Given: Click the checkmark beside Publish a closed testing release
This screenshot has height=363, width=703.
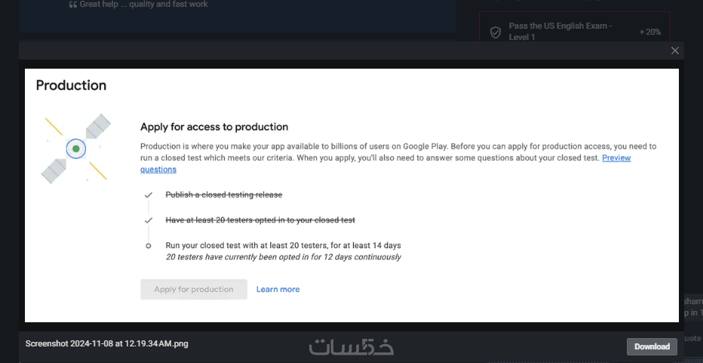Looking at the screenshot, I should tap(149, 195).
